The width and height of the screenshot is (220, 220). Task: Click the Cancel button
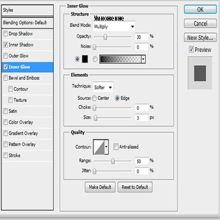point(200,23)
